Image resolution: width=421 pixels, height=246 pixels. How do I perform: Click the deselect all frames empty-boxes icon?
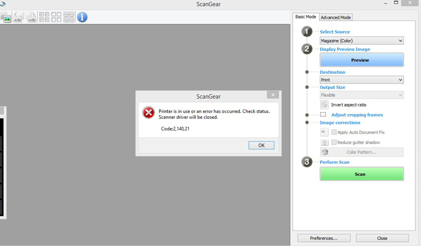click(56, 17)
